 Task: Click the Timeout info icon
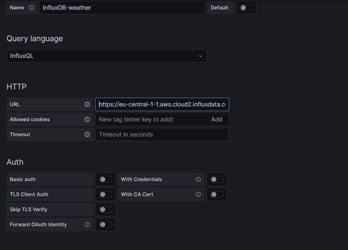(x=87, y=135)
